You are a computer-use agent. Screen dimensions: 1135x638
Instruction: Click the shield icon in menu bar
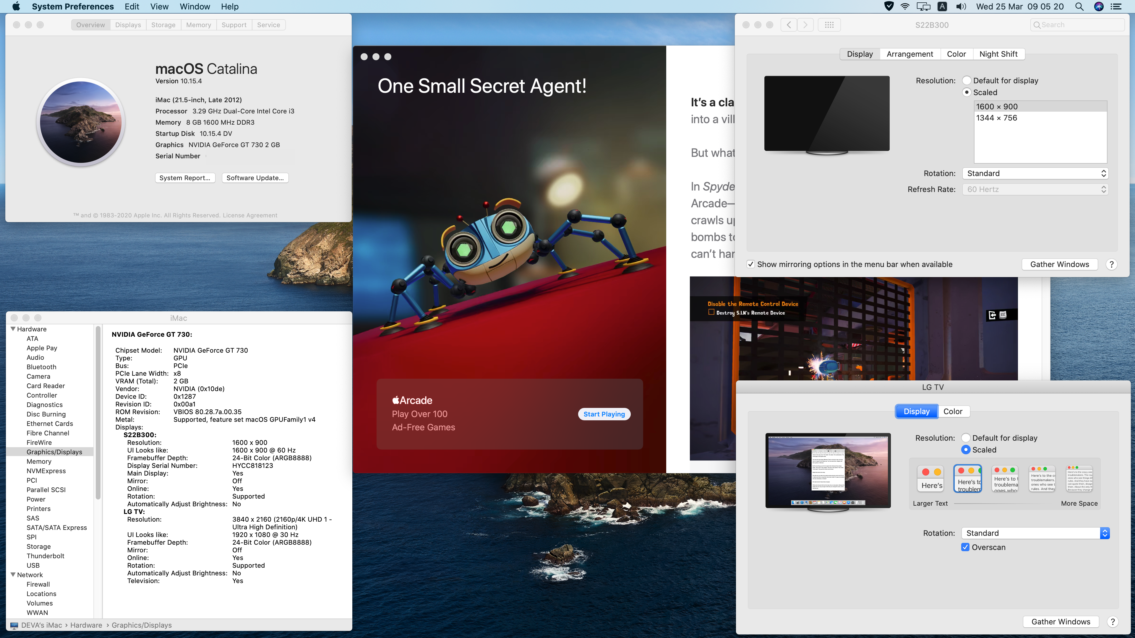click(889, 6)
